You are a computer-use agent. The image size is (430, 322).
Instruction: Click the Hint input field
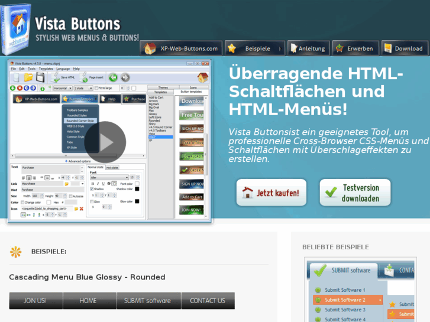pyautogui.click(x=53, y=190)
